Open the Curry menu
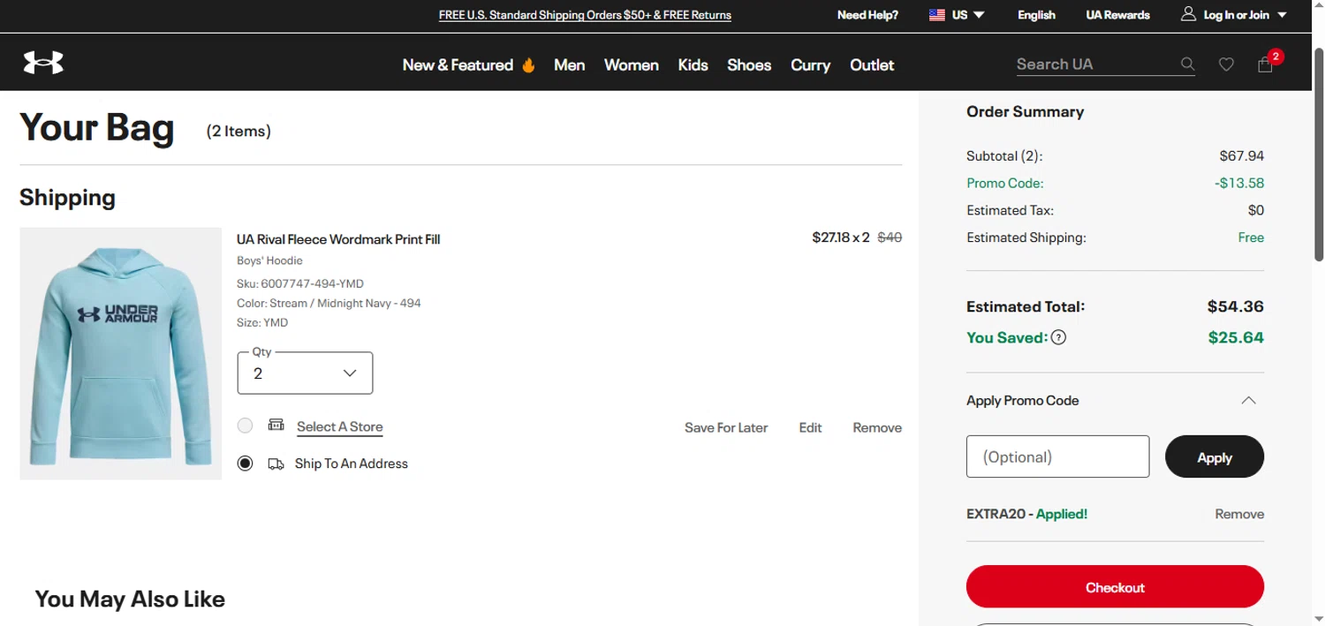The image size is (1325, 626). (x=811, y=64)
